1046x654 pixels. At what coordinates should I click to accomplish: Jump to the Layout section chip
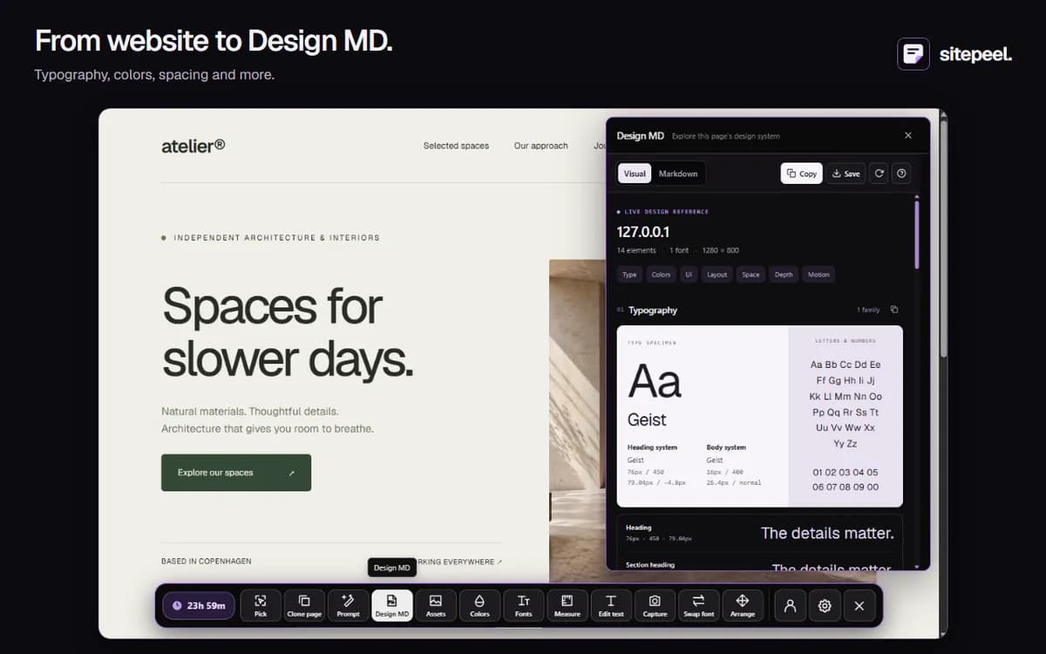(x=717, y=275)
